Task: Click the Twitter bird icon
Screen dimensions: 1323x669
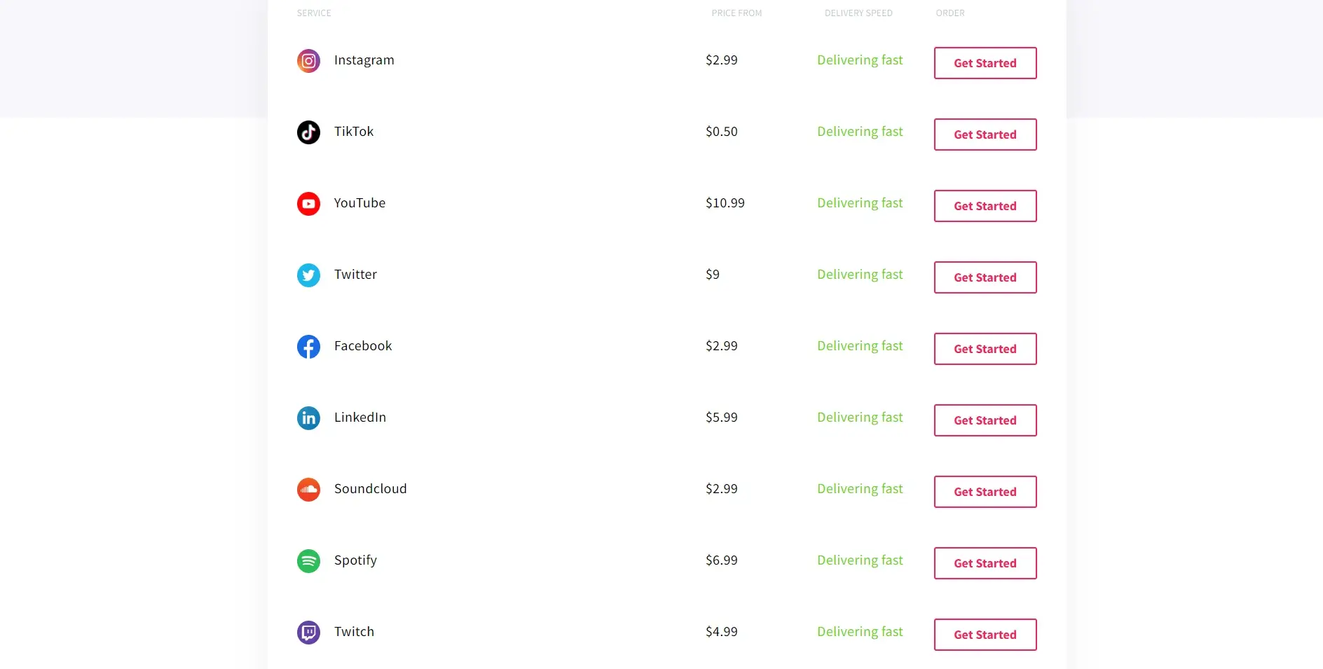Action: pos(308,275)
